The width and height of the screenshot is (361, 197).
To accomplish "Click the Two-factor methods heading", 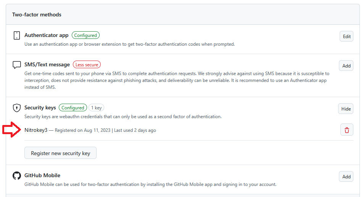I will point(37,14).
